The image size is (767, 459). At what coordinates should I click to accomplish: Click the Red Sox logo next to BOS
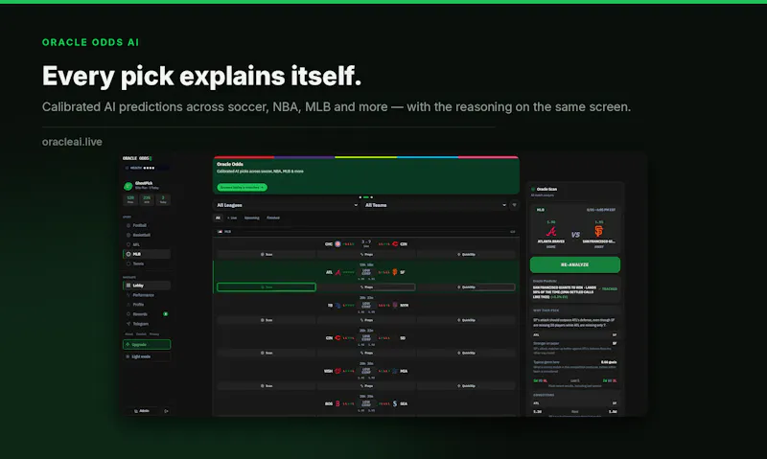coord(337,403)
